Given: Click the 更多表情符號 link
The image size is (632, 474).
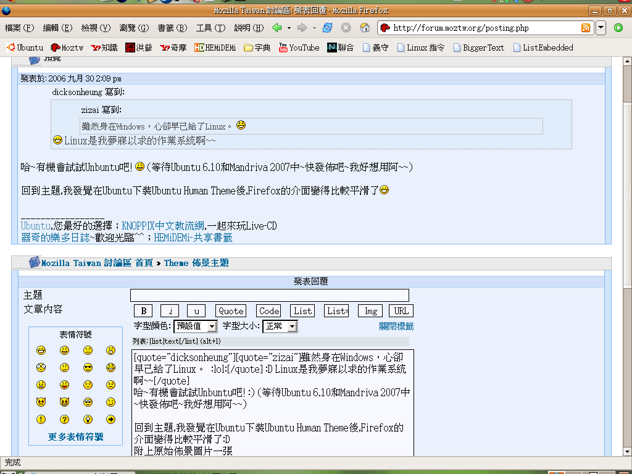Looking at the screenshot, I should [x=76, y=437].
